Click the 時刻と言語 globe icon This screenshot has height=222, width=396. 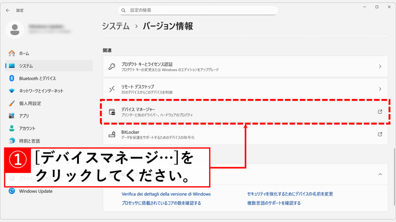(x=12, y=141)
